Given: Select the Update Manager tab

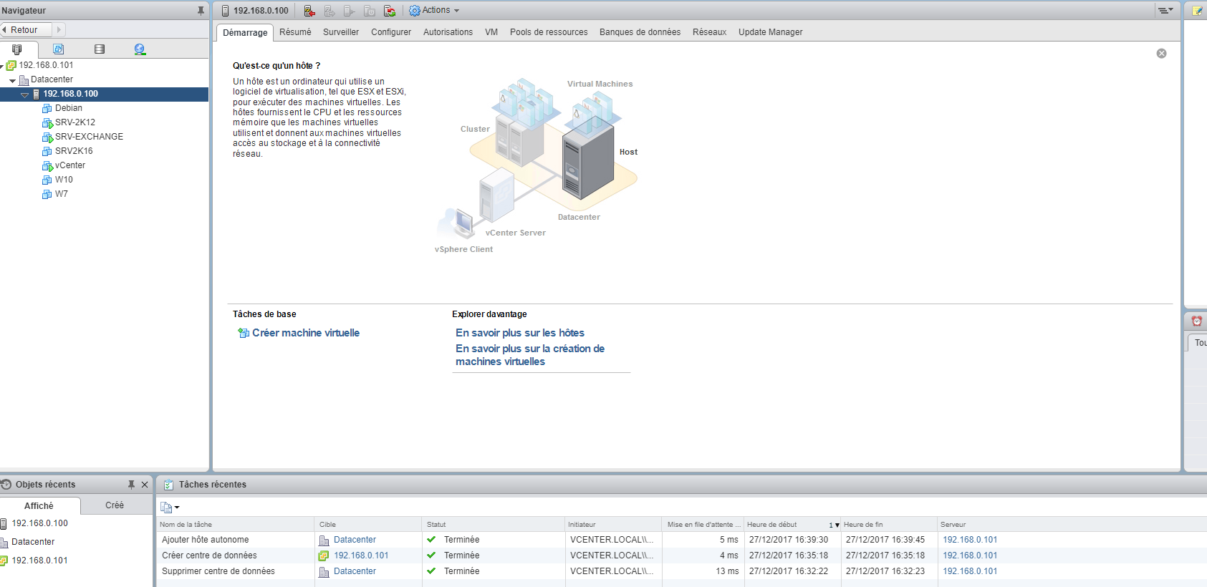Looking at the screenshot, I should [x=770, y=32].
